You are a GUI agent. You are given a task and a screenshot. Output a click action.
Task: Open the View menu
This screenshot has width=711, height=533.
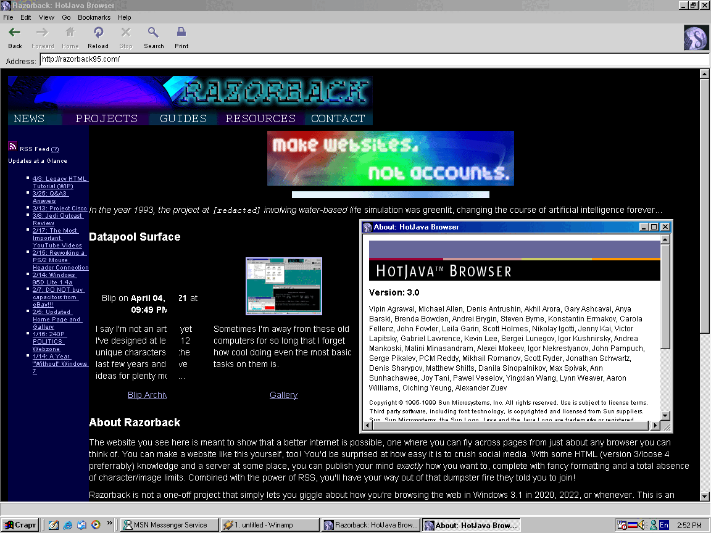pyautogui.click(x=46, y=17)
